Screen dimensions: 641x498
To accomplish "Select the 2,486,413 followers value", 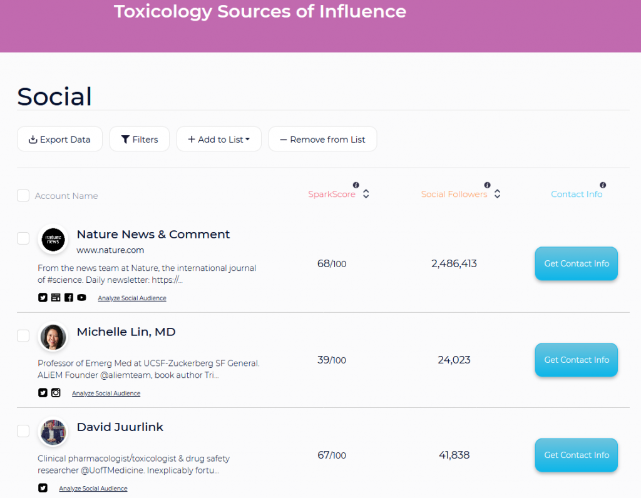I will point(454,263).
